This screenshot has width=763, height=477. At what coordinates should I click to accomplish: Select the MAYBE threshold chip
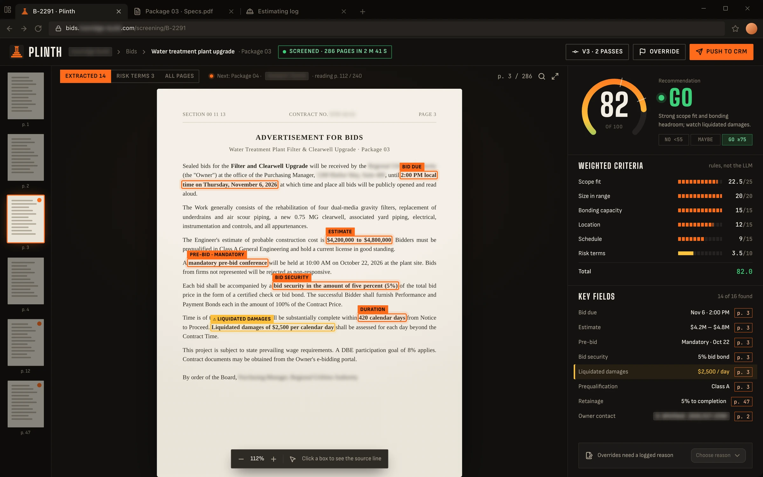pyautogui.click(x=705, y=140)
